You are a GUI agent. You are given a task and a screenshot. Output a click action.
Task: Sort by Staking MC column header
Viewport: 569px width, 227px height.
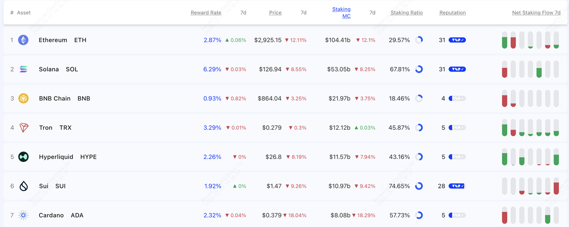click(x=341, y=12)
